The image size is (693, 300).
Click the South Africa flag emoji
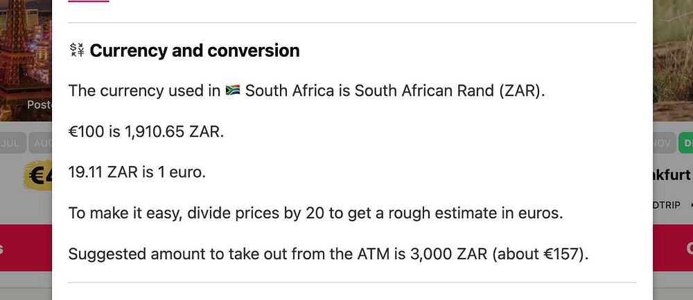232,91
